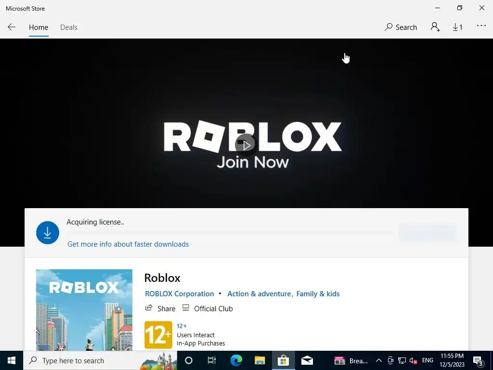Click the Share icon
This screenshot has width=493, height=370.
[x=149, y=308]
